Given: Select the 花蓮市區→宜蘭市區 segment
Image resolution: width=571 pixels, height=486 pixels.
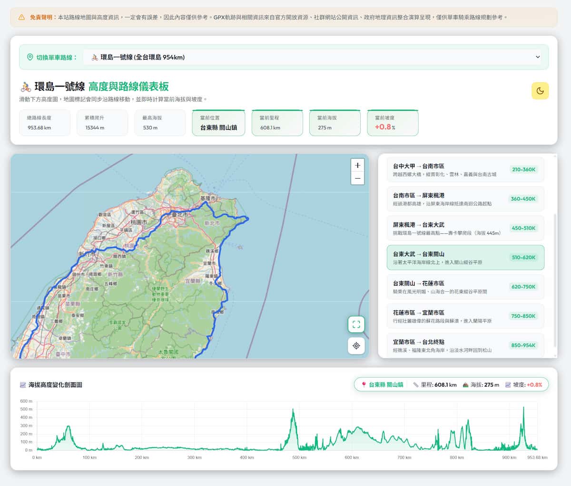Looking at the screenshot, I should point(465,316).
